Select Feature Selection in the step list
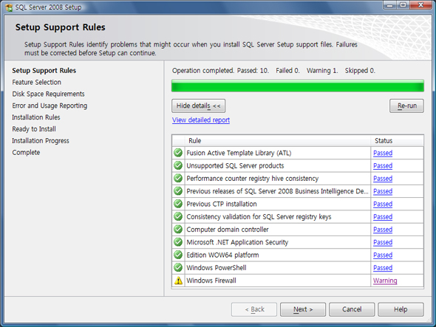Viewport: 436px width, 327px height. (x=36, y=82)
